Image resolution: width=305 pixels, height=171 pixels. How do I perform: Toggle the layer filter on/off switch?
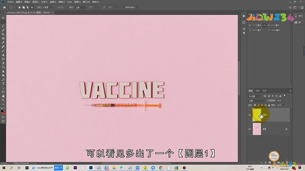coord(284,96)
